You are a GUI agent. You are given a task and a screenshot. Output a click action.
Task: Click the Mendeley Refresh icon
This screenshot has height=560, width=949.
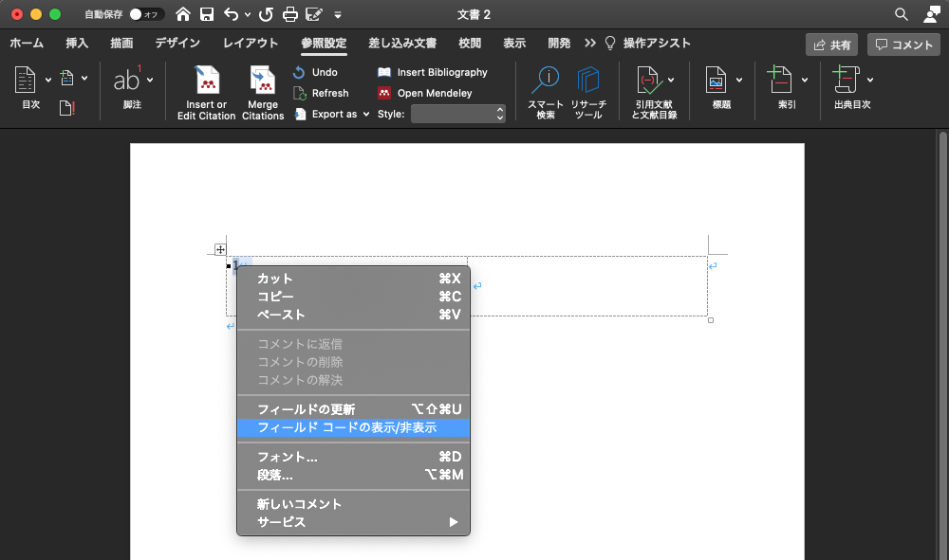pyautogui.click(x=300, y=93)
